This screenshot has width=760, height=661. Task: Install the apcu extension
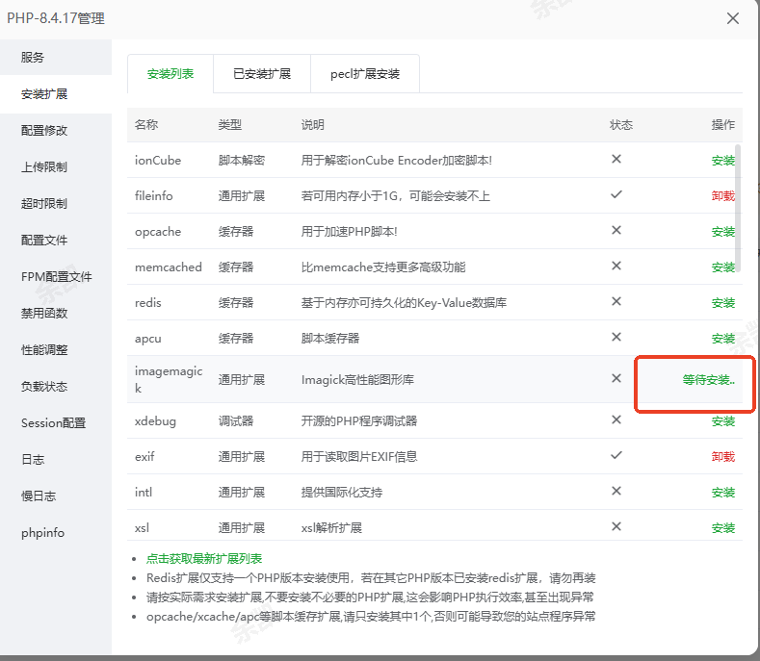pyautogui.click(x=722, y=338)
